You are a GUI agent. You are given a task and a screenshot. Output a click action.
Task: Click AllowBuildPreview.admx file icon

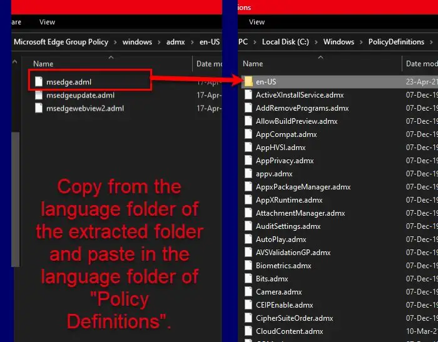(x=248, y=121)
